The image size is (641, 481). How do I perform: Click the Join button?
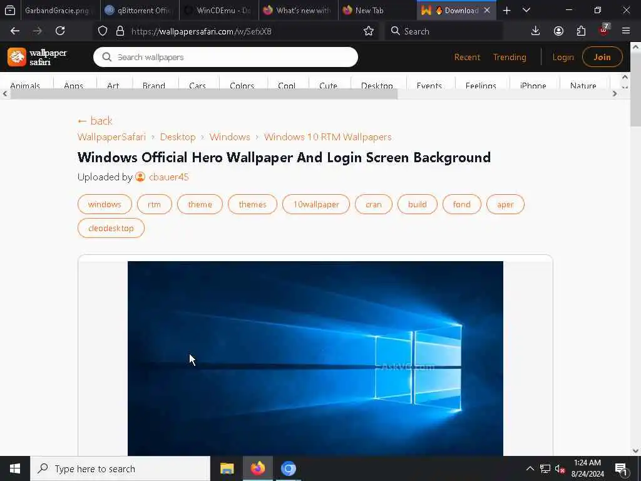point(602,57)
